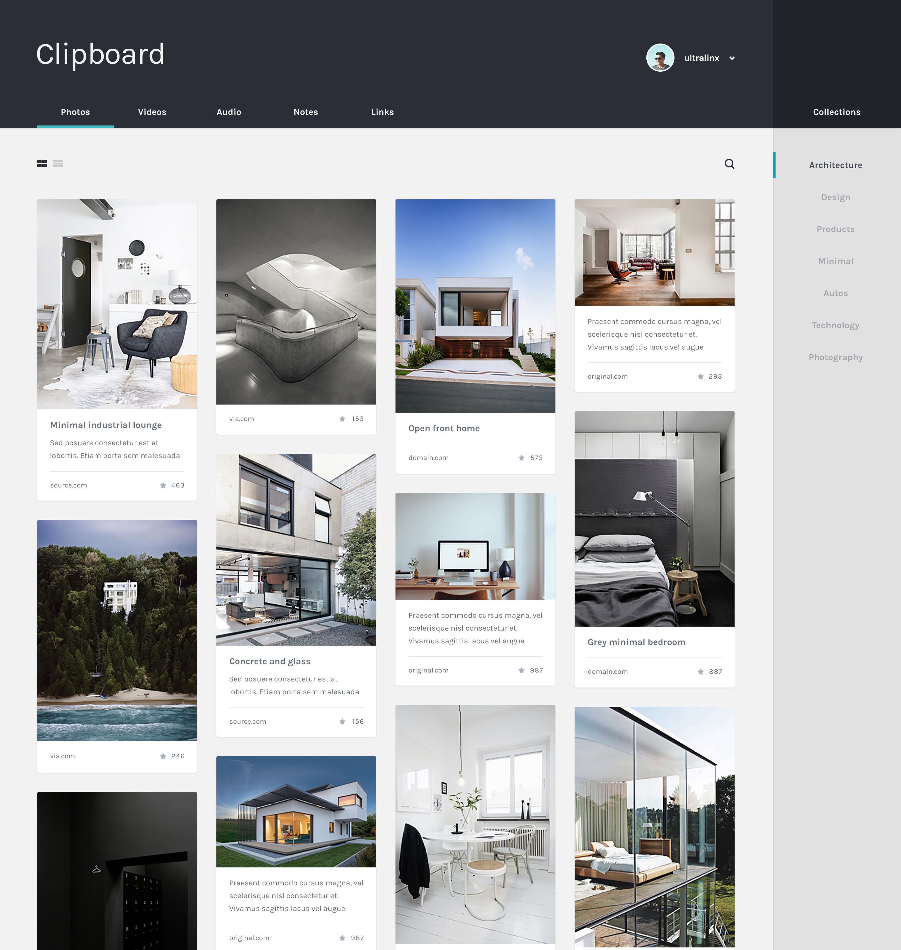Viewport: 901px width, 950px height.
Task: Click the search icon
Action: coord(728,165)
